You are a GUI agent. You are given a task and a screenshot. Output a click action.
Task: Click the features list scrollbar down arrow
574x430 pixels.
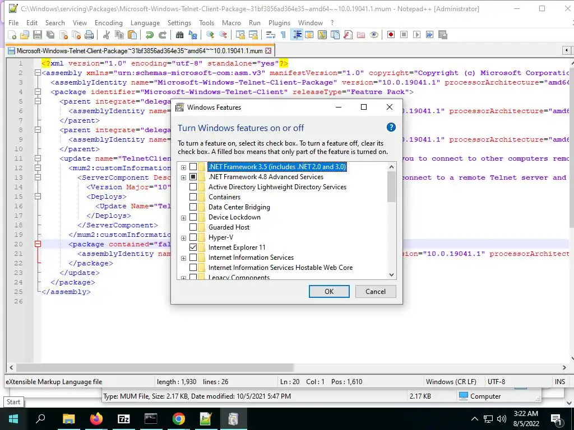(x=391, y=274)
